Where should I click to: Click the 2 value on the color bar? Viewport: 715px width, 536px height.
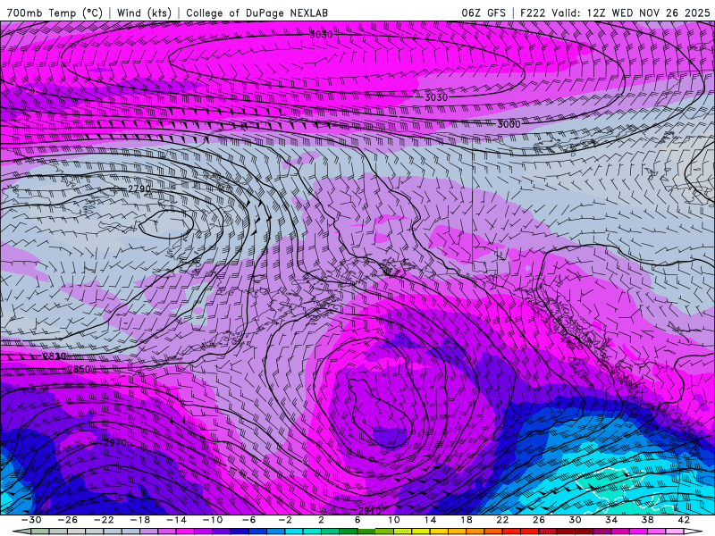coord(322,520)
